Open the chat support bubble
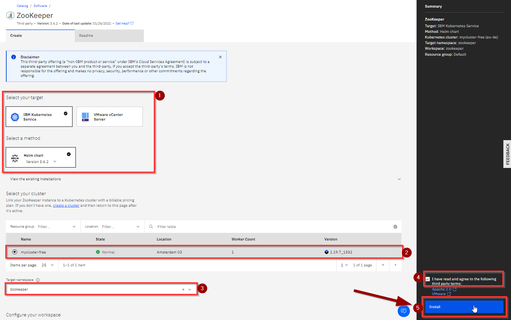Screen dimensions: 511x320 pos(404,311)
